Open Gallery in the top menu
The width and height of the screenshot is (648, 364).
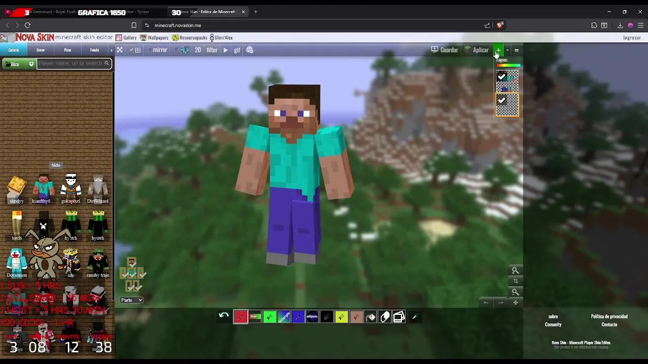(126, 37)
